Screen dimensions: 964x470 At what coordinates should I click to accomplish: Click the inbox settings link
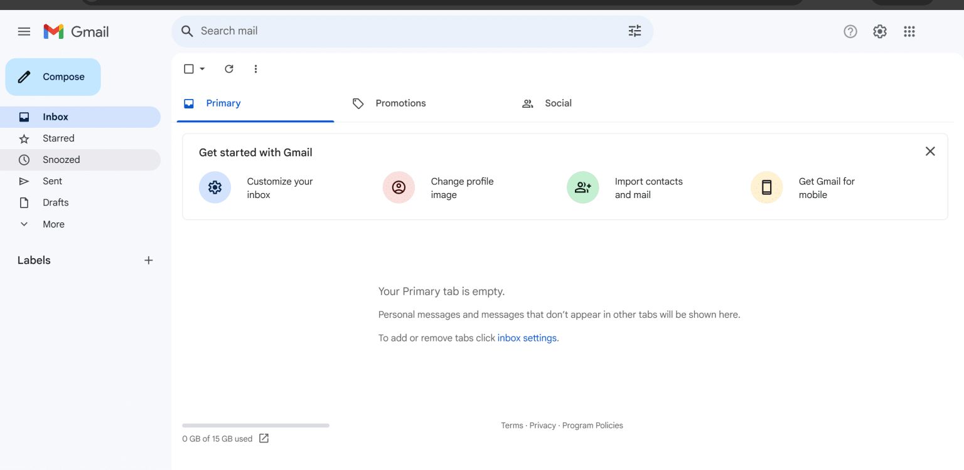pyautogui.click(x=527, y=338)
